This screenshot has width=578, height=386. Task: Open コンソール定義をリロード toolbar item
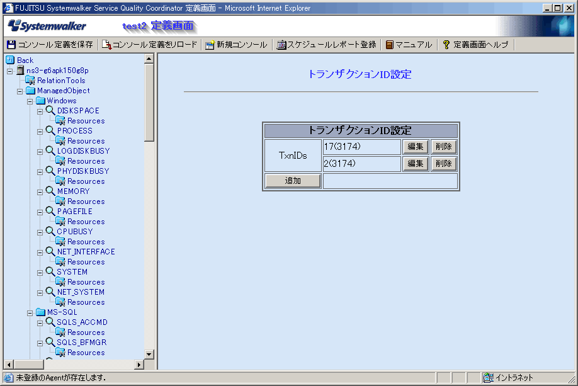point(150,45)
